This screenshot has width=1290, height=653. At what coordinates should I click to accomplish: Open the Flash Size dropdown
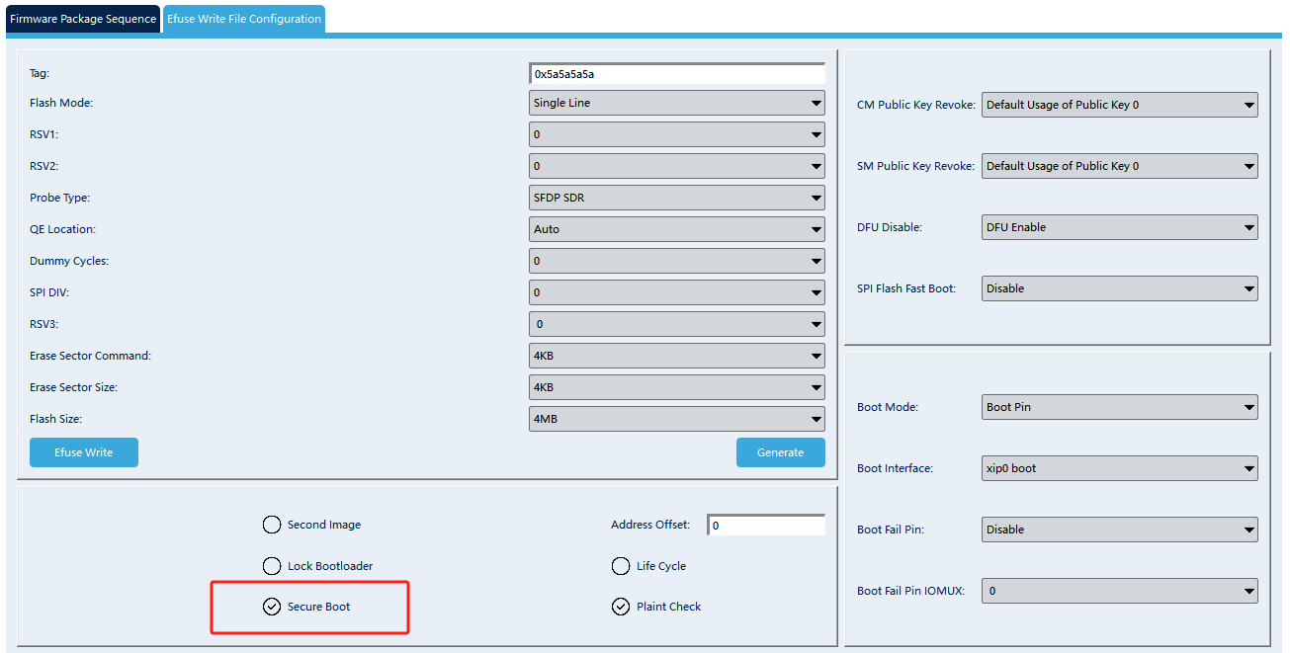(677, 419)
